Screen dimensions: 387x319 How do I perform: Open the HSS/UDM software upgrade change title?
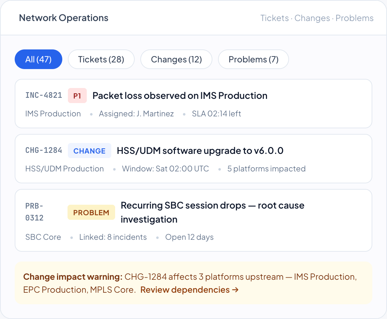(200, 151)
